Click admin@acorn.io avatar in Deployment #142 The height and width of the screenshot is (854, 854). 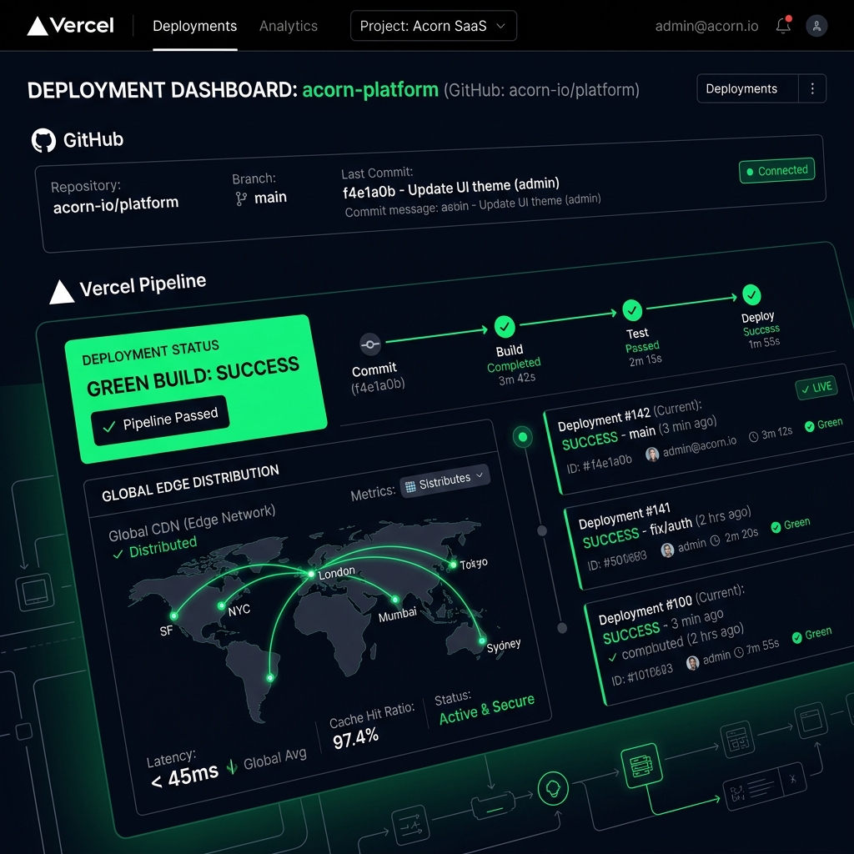pyautogui.click(x=652, y=454)
